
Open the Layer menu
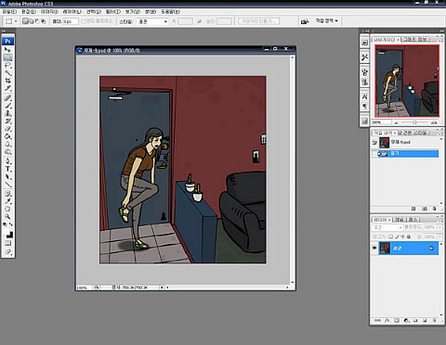pyautogui.click(x=72, y=12)
